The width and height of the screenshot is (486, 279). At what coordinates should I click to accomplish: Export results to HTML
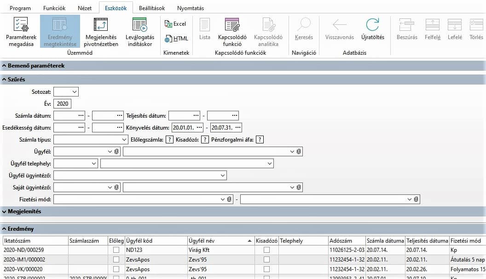pyautogui.click(x=176, y=39)
